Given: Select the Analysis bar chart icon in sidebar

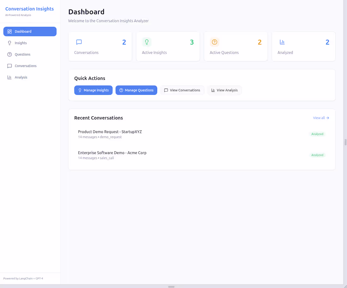Looking at the screenshot, I should click(9, 77).
